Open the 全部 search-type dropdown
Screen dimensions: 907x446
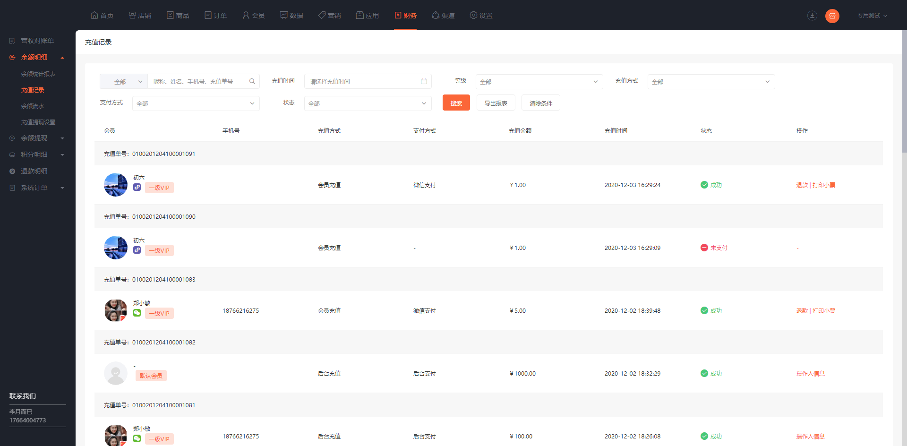(124, 81)
